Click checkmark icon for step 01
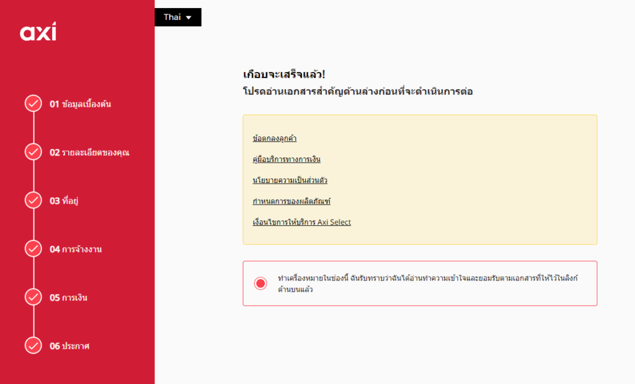The height and width of the screenshot is (384, 635). pos(33,104)
